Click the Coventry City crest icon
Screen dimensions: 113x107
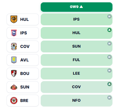tap(14, 46)
